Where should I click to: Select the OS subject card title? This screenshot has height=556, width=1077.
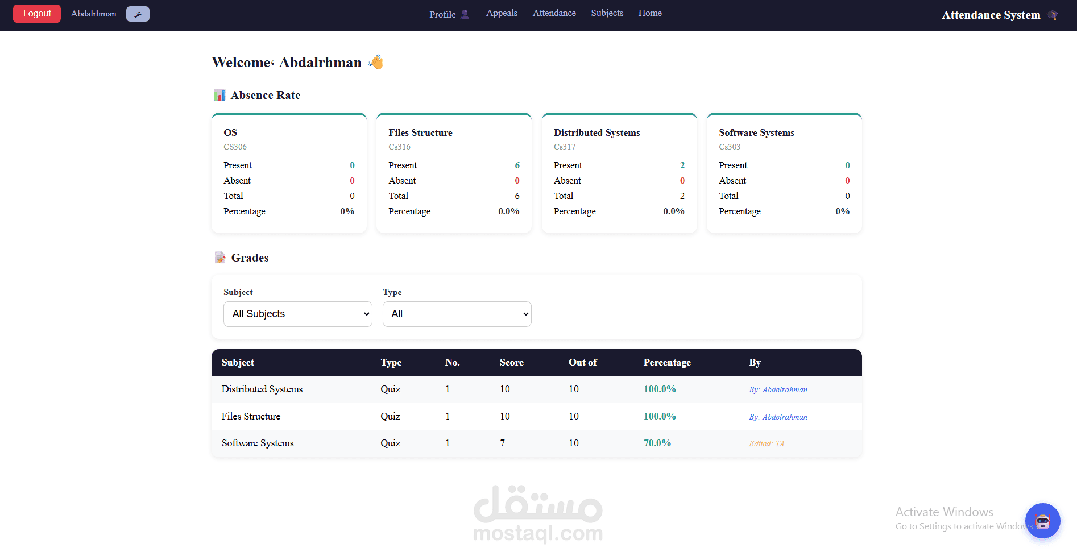point(230,132)
